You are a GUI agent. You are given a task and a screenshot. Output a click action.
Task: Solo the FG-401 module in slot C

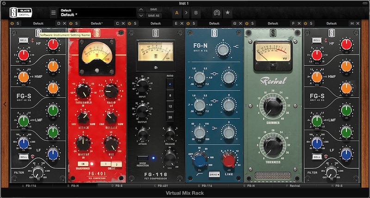tap(77, 23)
